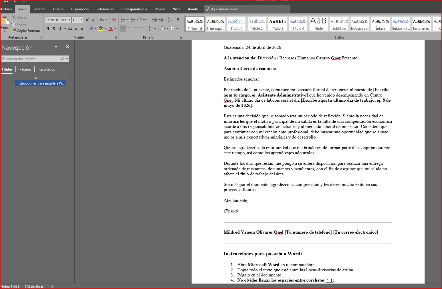Open the font name dropdown

69,20
